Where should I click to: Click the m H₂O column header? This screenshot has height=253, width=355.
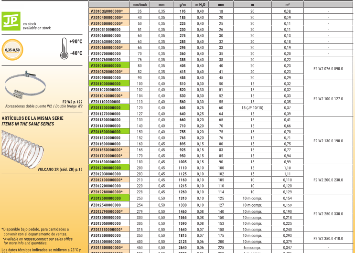click(200, 4)
